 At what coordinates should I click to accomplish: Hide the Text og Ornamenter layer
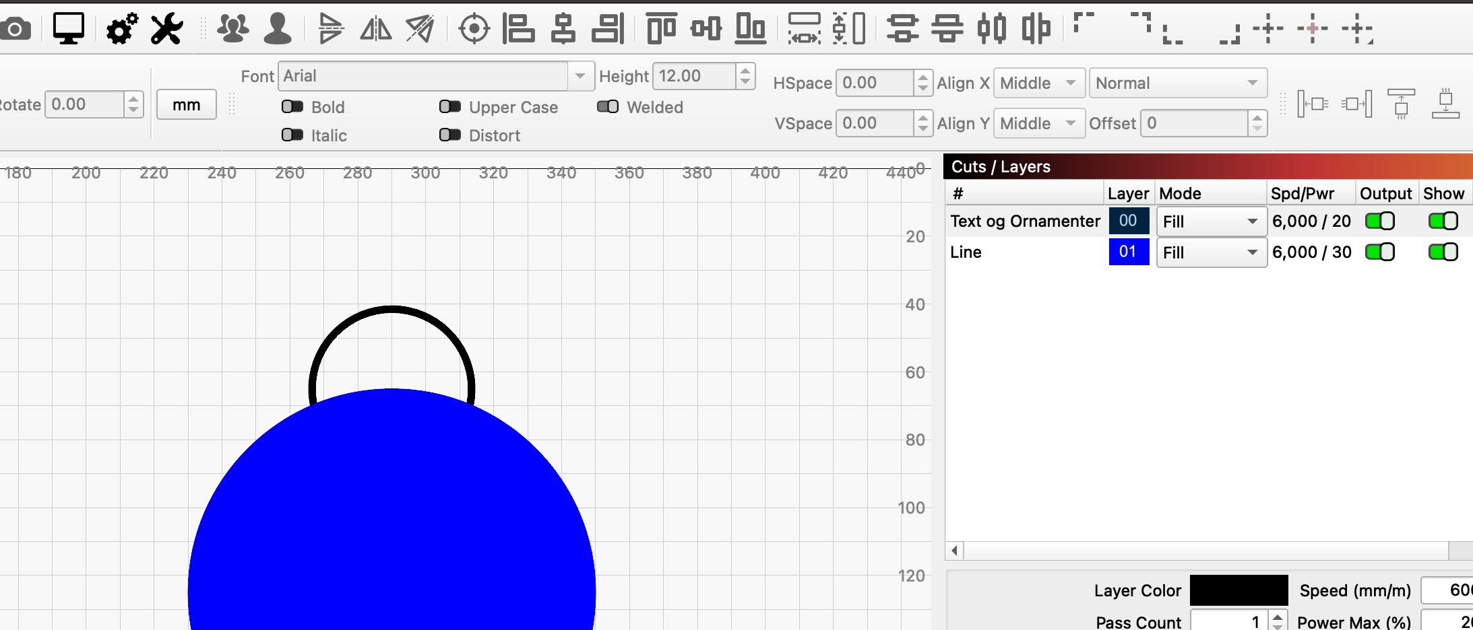1443,221
